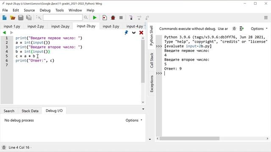Screen dimensions: 271x152
Task: Click the bug icon in Python Shell header
Action: tap(234, 29)
